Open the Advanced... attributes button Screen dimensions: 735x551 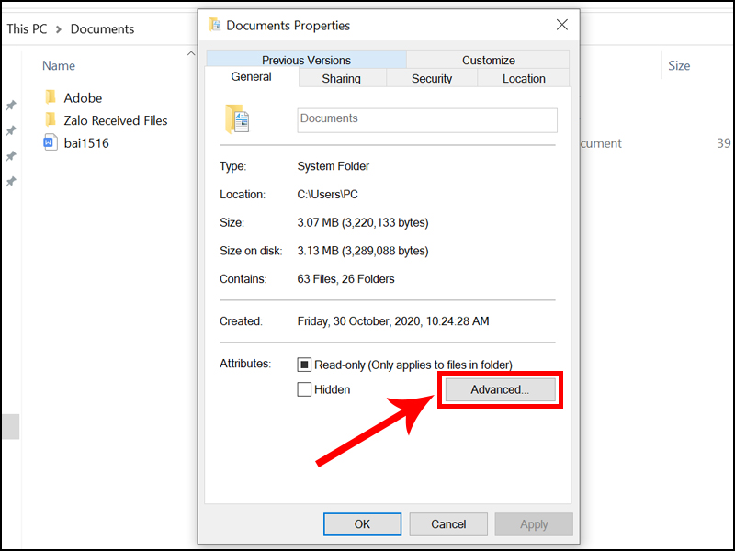(500, 389)
